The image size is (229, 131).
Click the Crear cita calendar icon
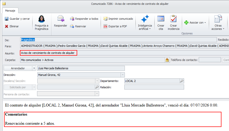pos(161,19)
